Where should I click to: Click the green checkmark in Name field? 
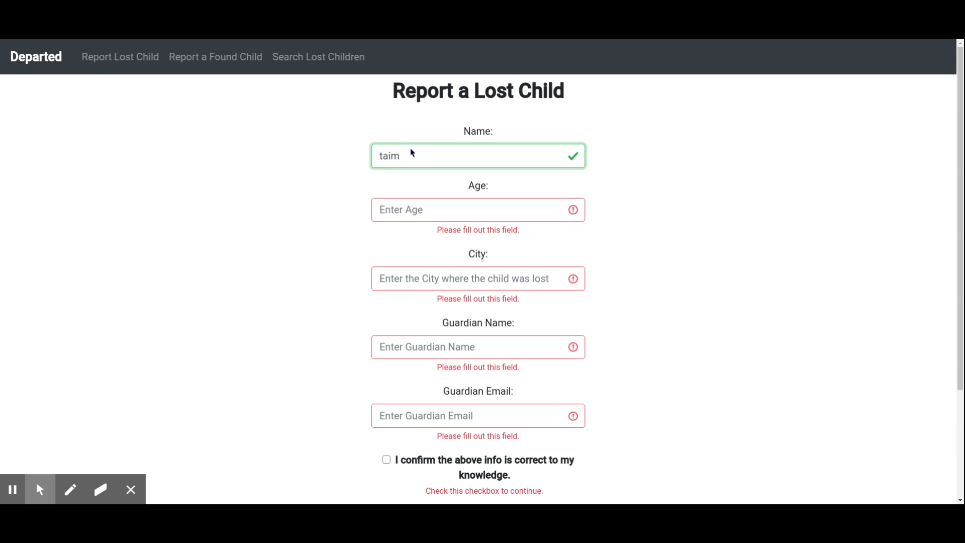coord(573,156)
